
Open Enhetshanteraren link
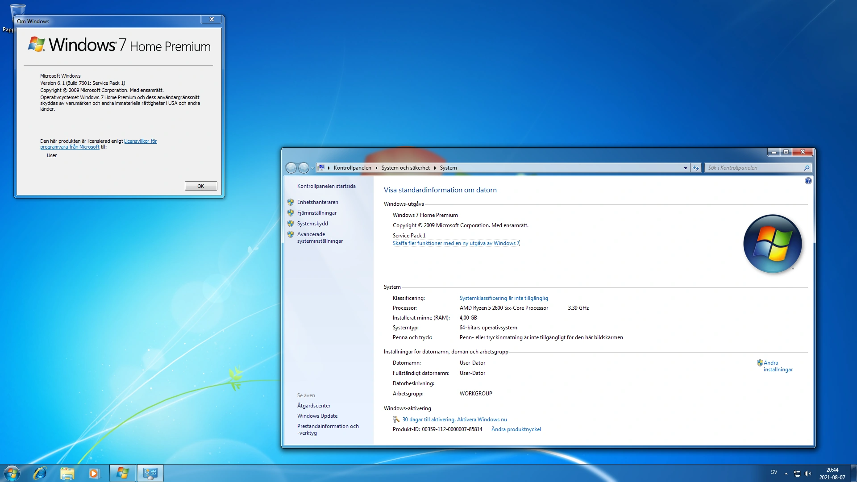tap(317, 202)
